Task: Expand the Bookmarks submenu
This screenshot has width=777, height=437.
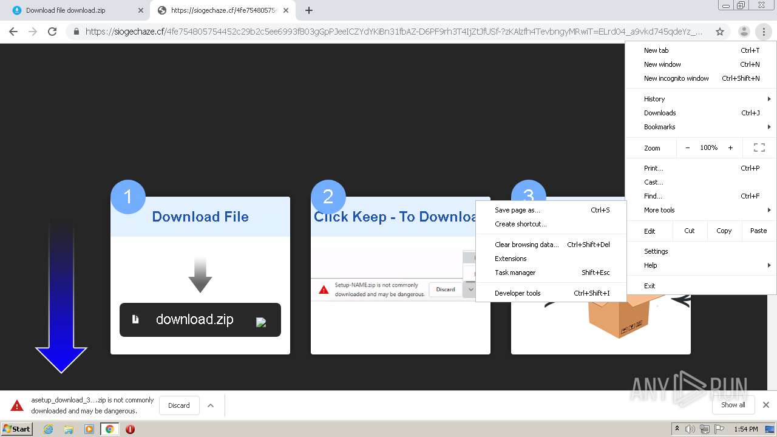Action: click(x=701, y=127)
